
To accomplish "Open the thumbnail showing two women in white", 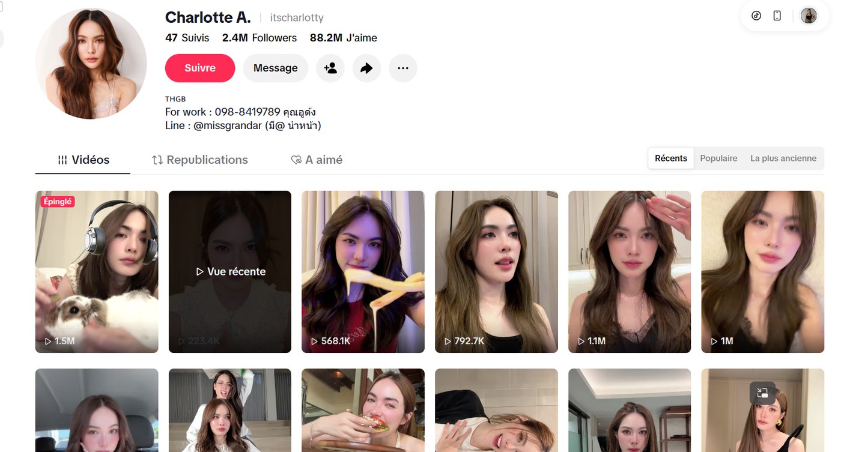I will [230, 411].
